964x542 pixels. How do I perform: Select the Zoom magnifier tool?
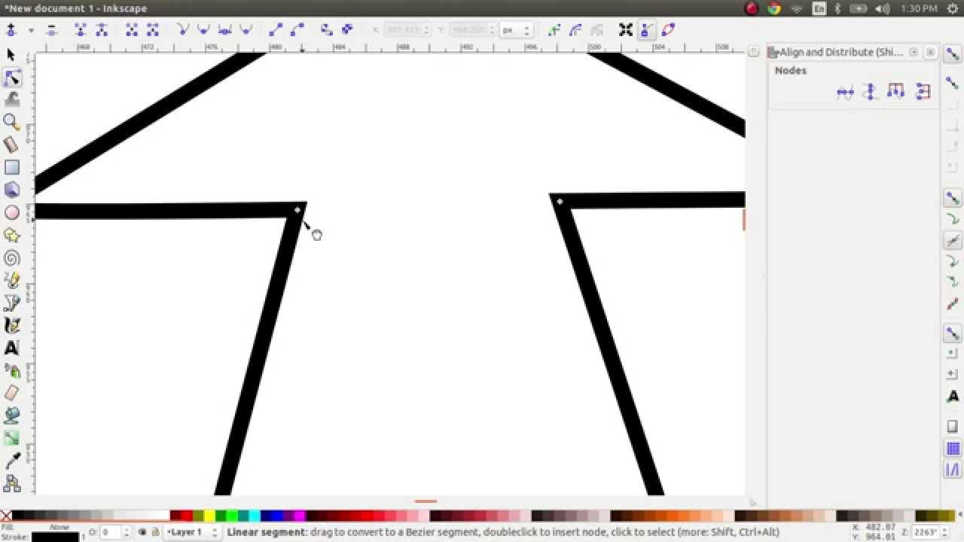tap(11, 121)
